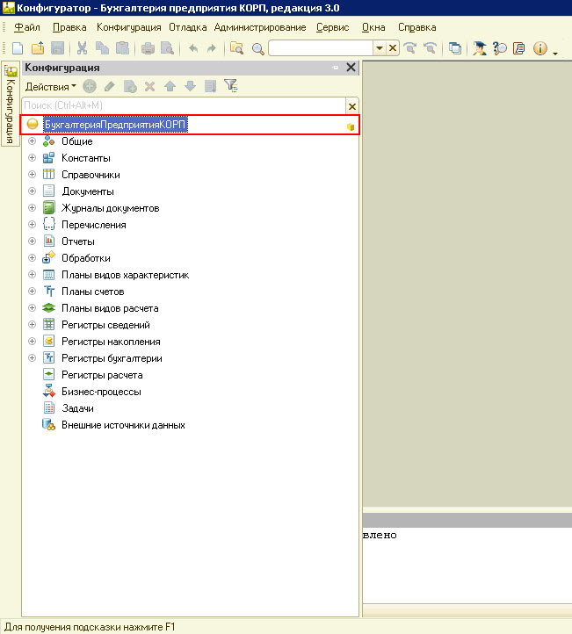This screenshot has height=634, width=572.
Task: Click the vertical Конфигурация side tab
Action: coord(11,104)
